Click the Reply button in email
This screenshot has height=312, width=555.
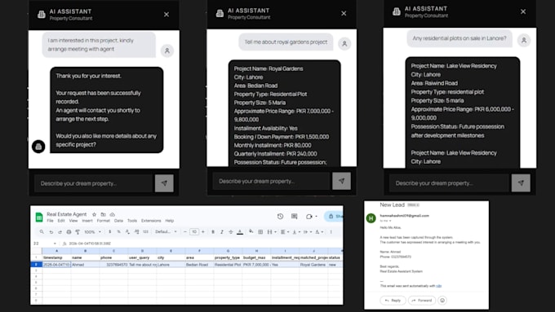(x=393, y=301)
